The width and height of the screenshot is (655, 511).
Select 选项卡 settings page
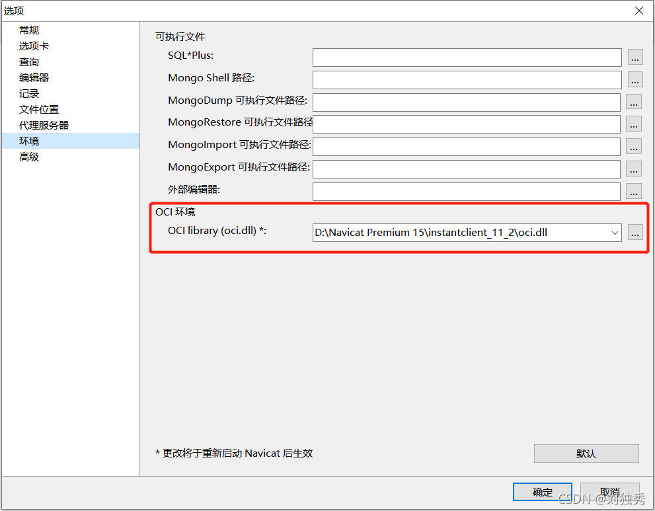tap(34, 46)
